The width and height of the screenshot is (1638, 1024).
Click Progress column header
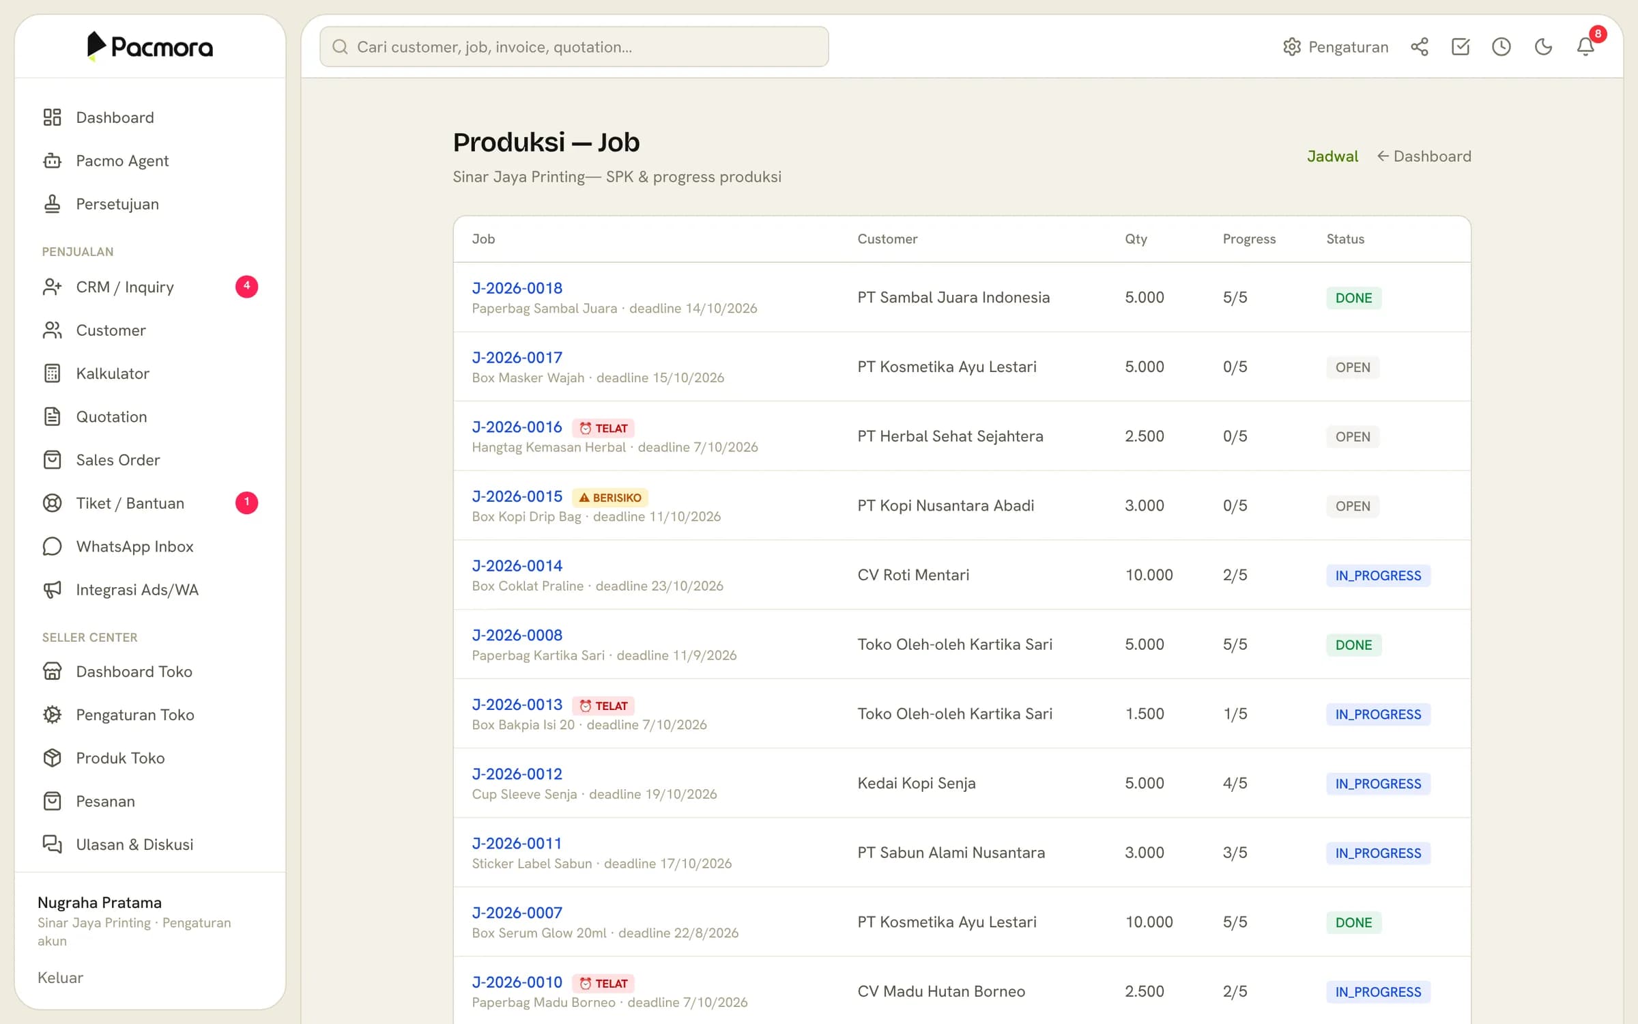coord(1249,239)
